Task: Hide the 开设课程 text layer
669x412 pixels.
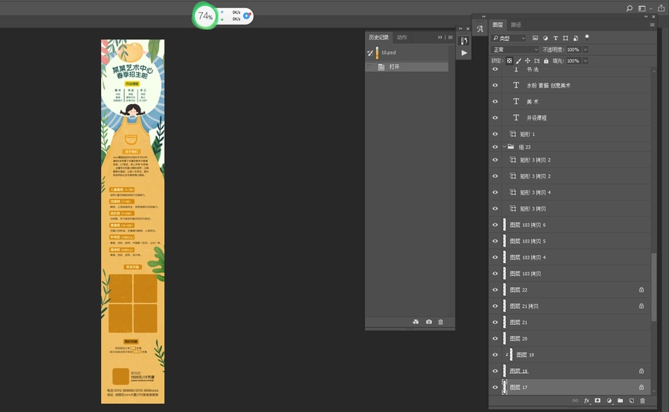Action: pyautogui.click(x=495, y=118)
